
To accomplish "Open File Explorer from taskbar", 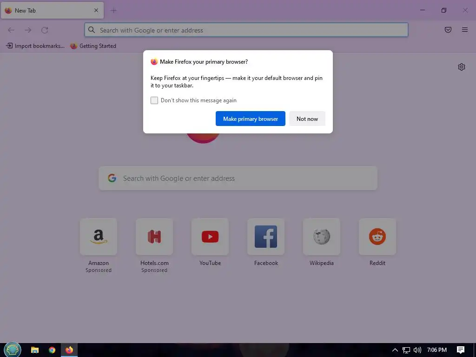I will point(35,350).
